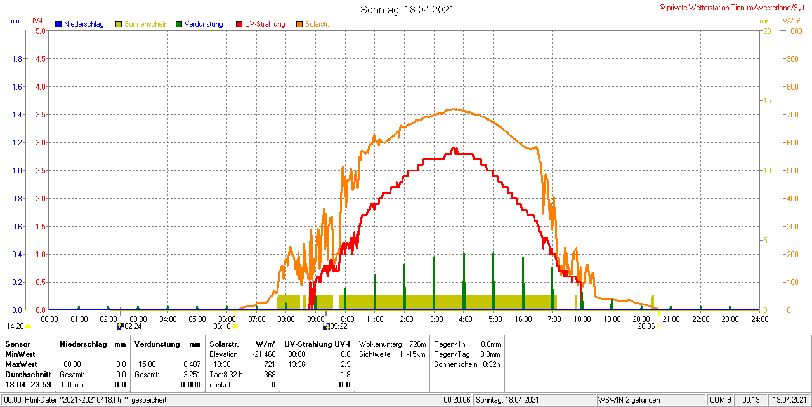Viewport: 812px width, 407px height.
Task: Click the 06:00 tick label on time axis
Action: click(226, 319)
